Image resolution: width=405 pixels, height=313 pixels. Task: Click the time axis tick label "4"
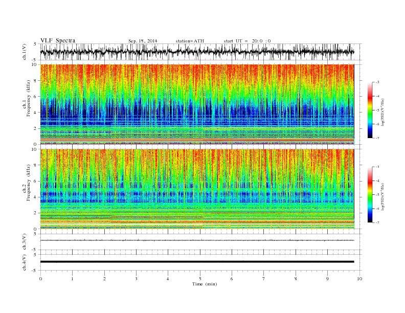click(x=168, y=279)
